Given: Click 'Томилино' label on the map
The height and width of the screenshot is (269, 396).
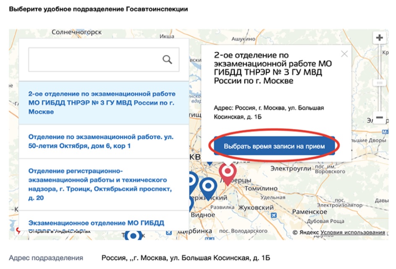Looking at the screenshot, I should [261, 189].
